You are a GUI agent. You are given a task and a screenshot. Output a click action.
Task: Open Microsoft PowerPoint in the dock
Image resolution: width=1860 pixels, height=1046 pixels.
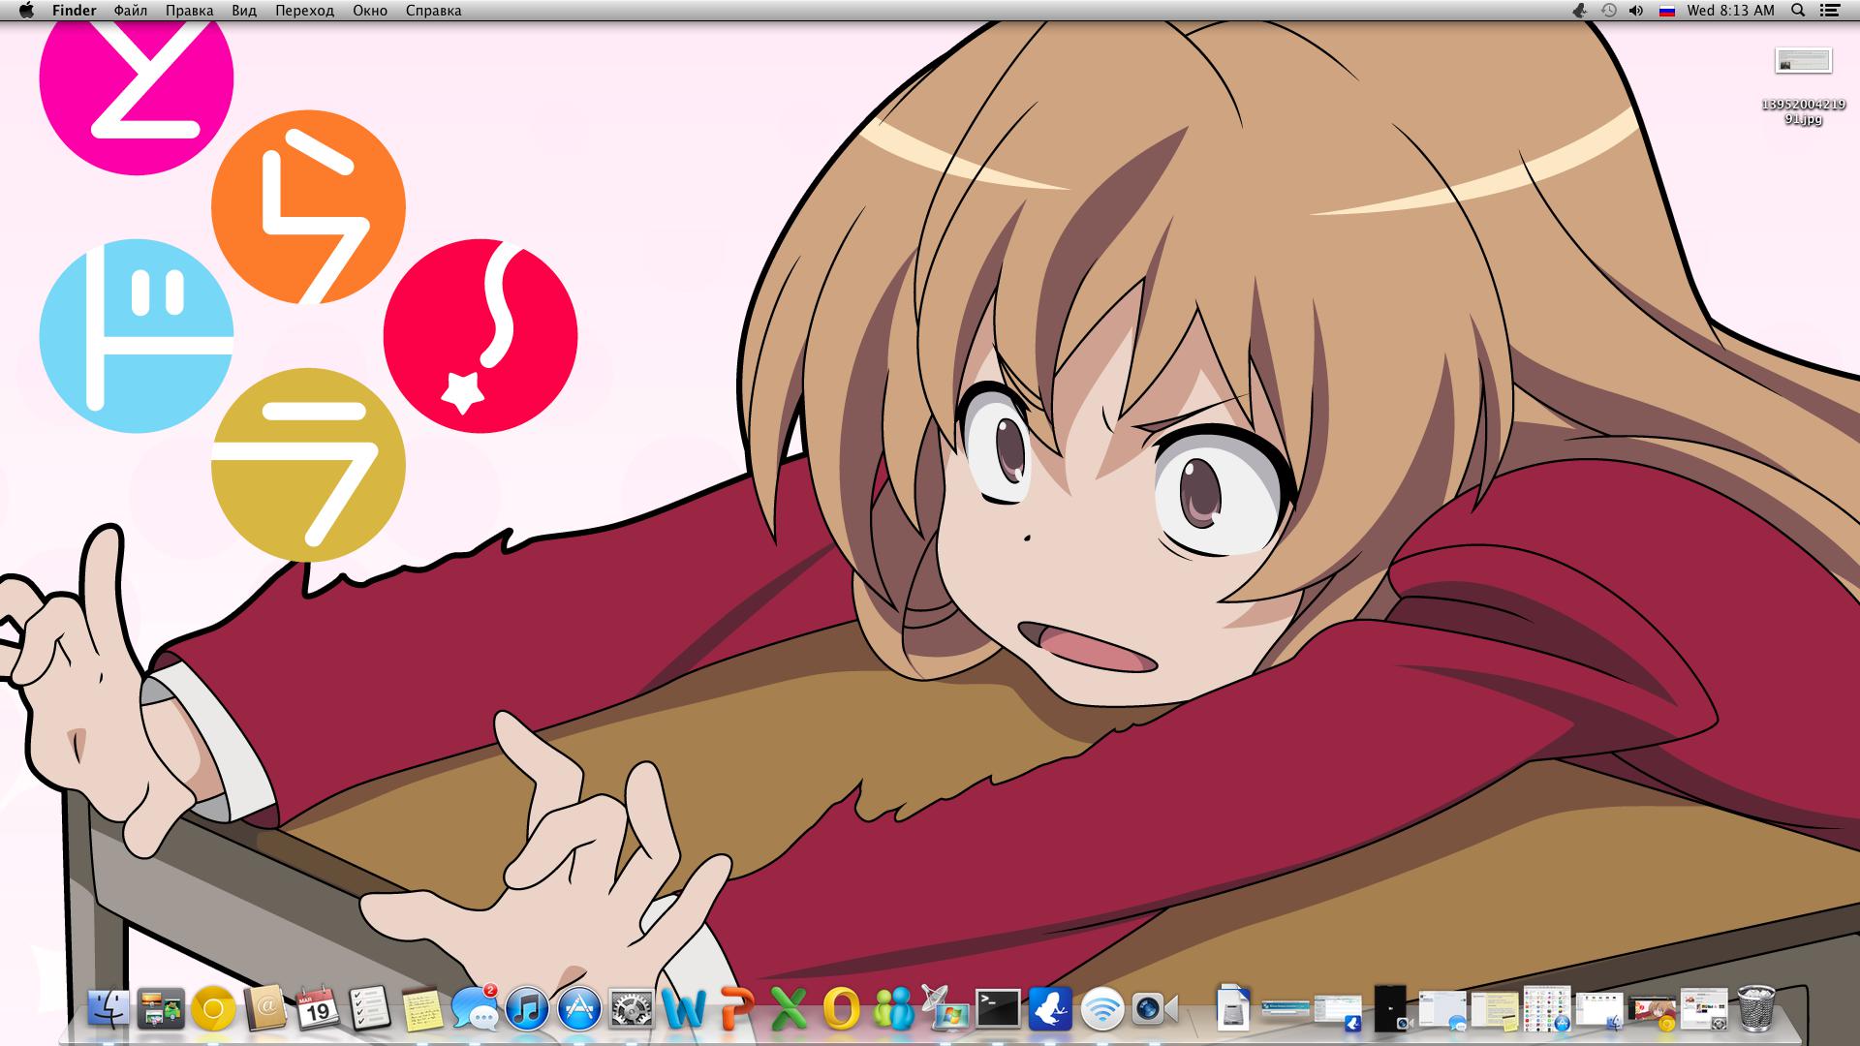(x=736, y=1010)
